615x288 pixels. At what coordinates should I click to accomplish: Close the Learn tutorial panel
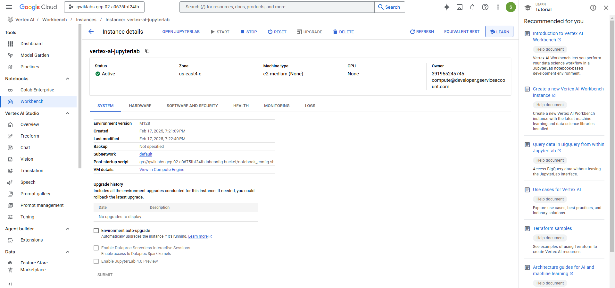606,8
